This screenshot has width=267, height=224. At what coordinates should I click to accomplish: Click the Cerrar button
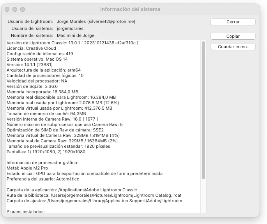233,22
